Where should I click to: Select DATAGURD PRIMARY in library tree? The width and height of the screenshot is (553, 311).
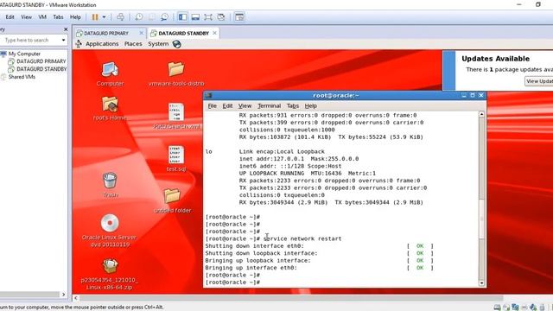pos(41,61)
